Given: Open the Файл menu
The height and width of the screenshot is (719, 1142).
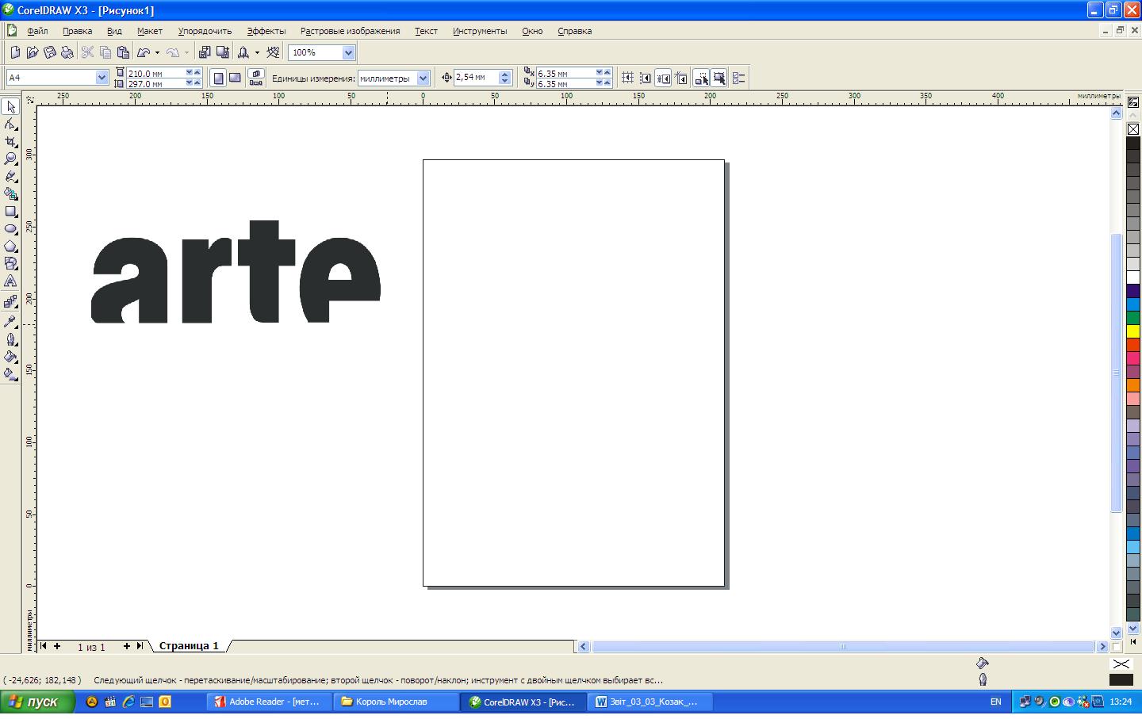Looking at the screenshot, I should tap(37, 31).
